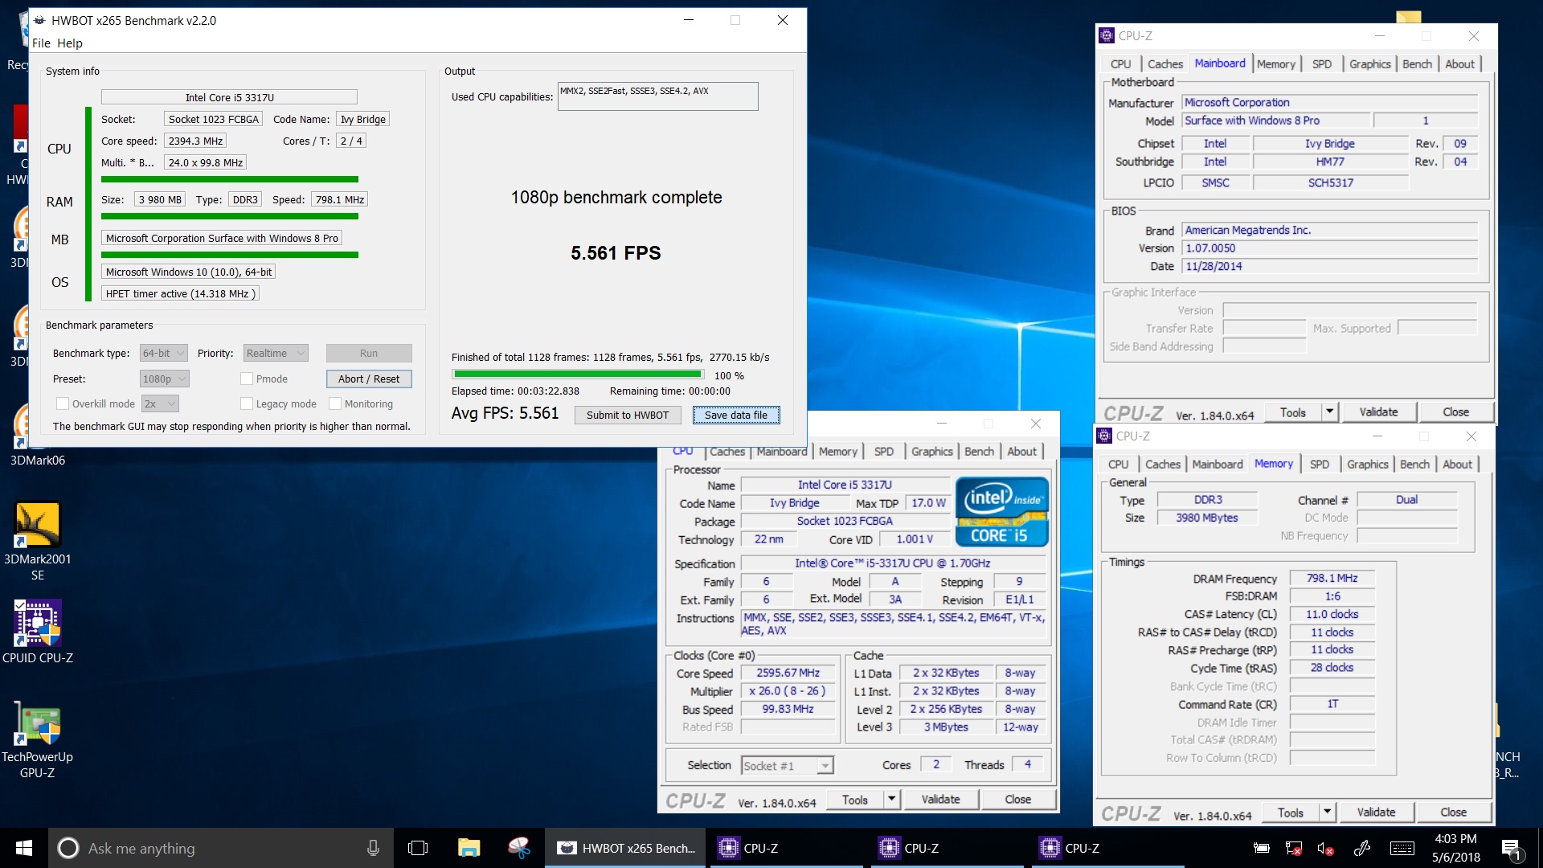The height and width of the screenshot is (868, 1543).
Task: Open About tab in Memory CPU-Z window
Action: (1457, 465)
